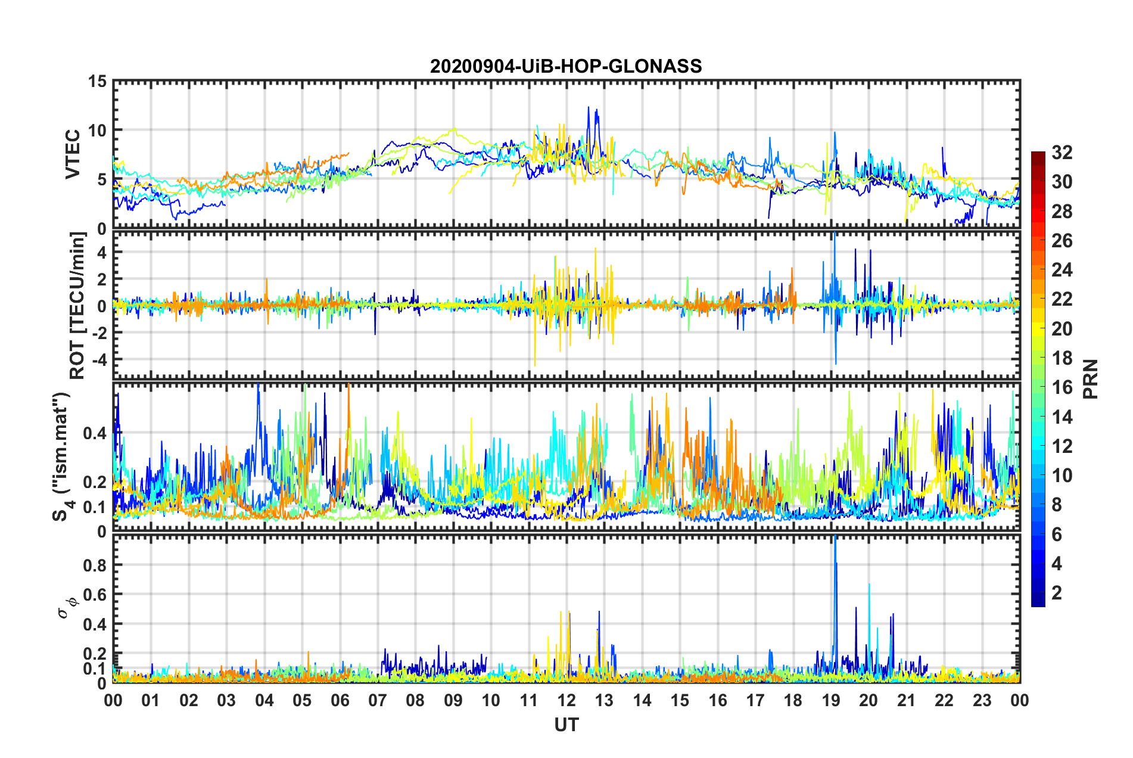Click the UT x-axis label
Viewport: 1133px width, 758px height.
(x=566, y=725)
